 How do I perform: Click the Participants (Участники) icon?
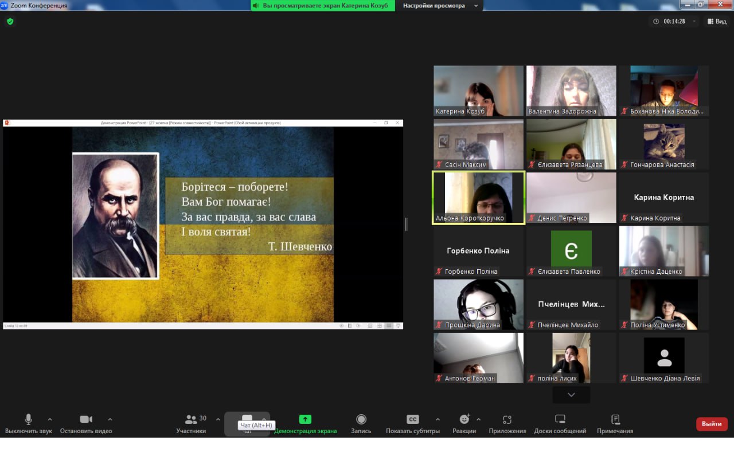191,420
